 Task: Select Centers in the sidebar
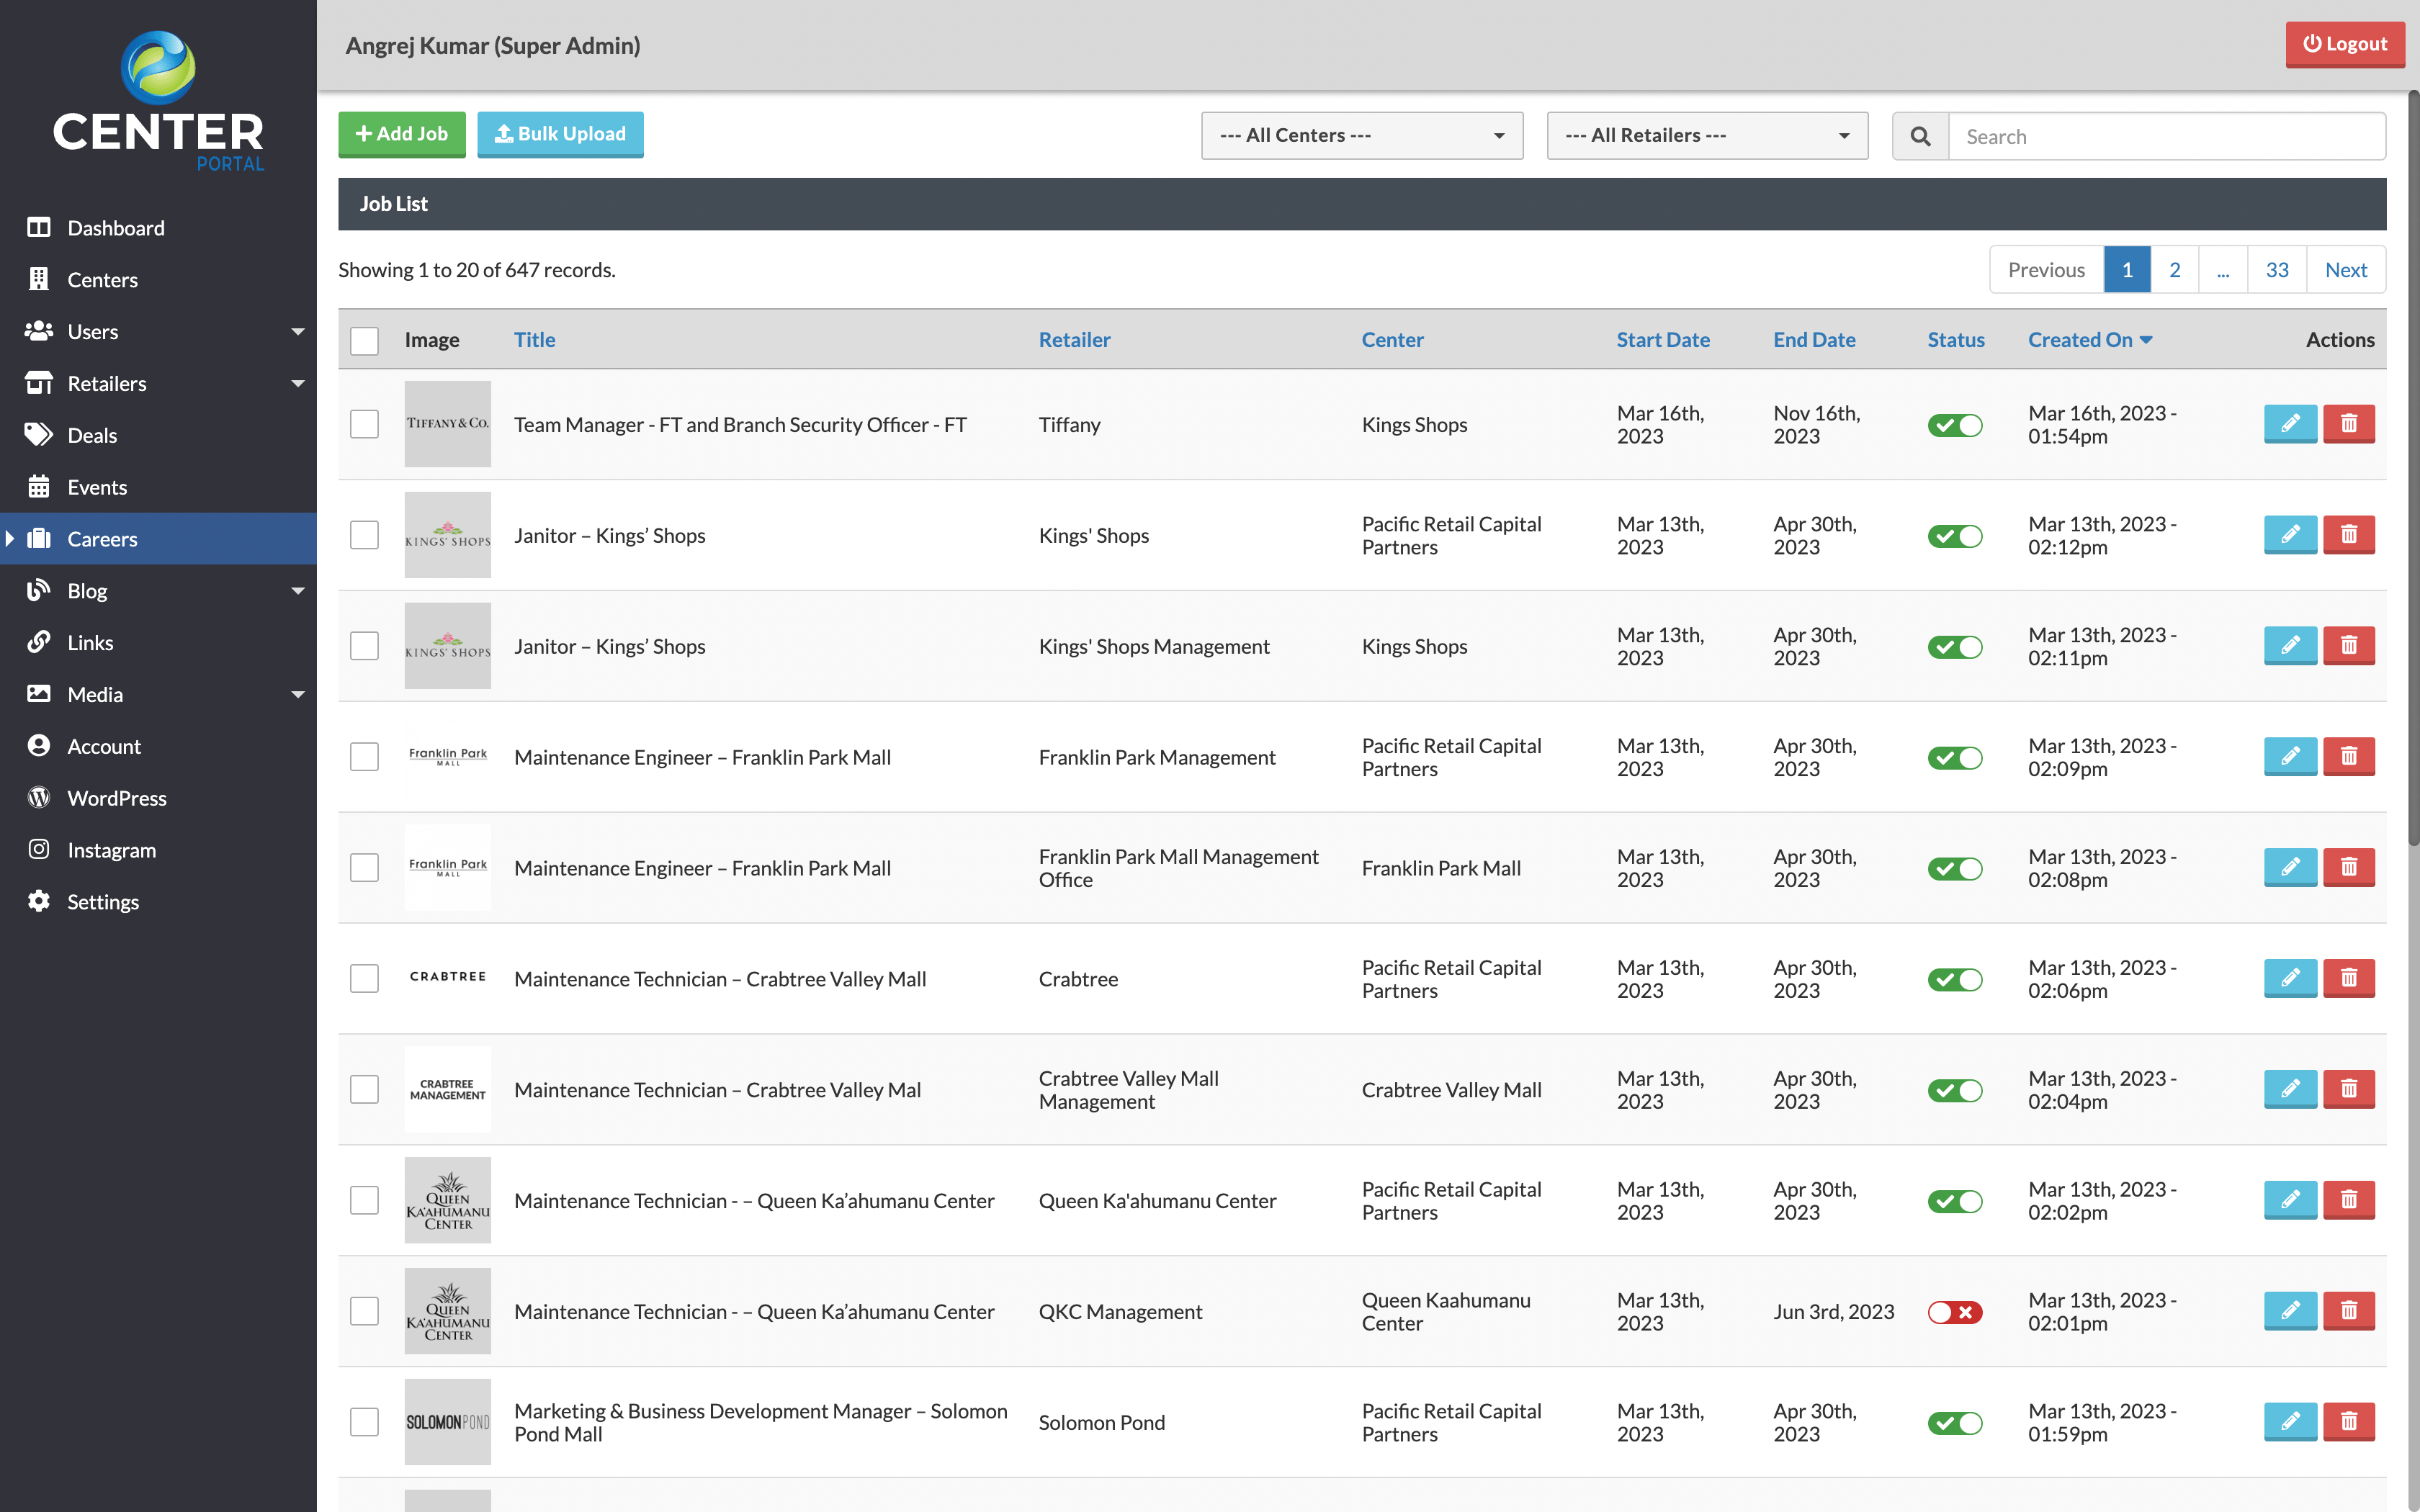tap(104, 279)
